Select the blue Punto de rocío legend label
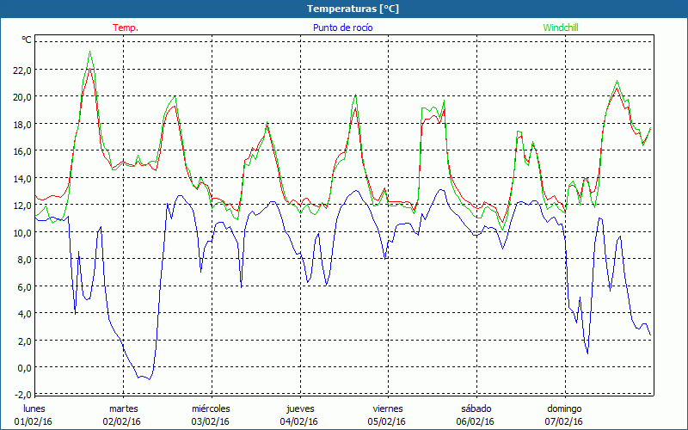Viewport: 688px width, 430px height. [x=342, y=28]
